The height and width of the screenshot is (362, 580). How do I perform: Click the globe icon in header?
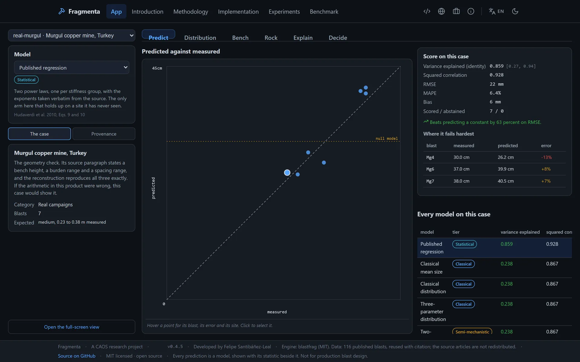[441, 11]
